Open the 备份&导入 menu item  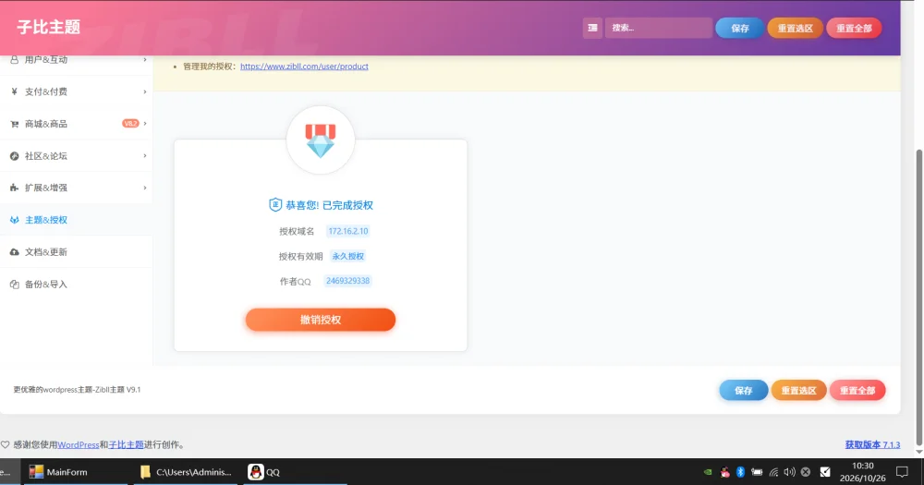point(76,284)
